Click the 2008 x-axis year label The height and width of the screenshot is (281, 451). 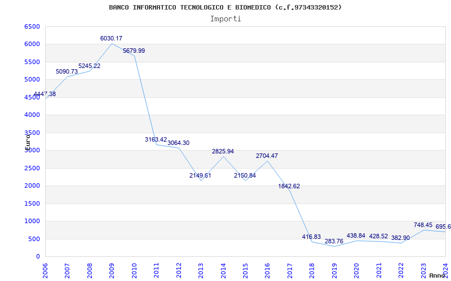(x=90, y=270)
